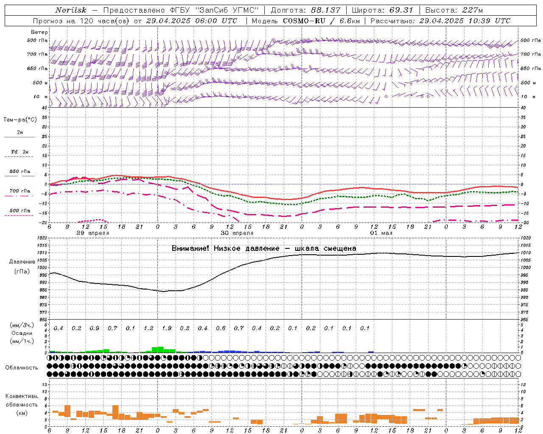Click the 'Давление' pressure panel label
Screen dimensions: 543x434
(x=22, y=262)
